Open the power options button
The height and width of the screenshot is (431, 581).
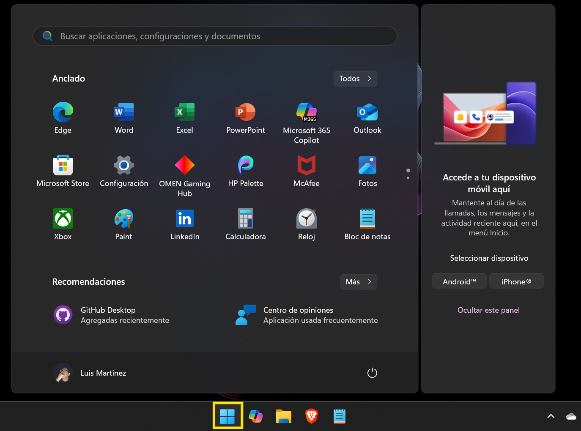click(x=372, y=373)
